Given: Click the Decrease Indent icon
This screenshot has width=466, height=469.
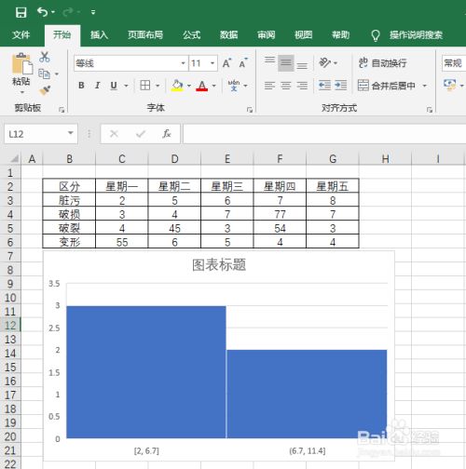Looking at the screenshot, I should 325,86.
